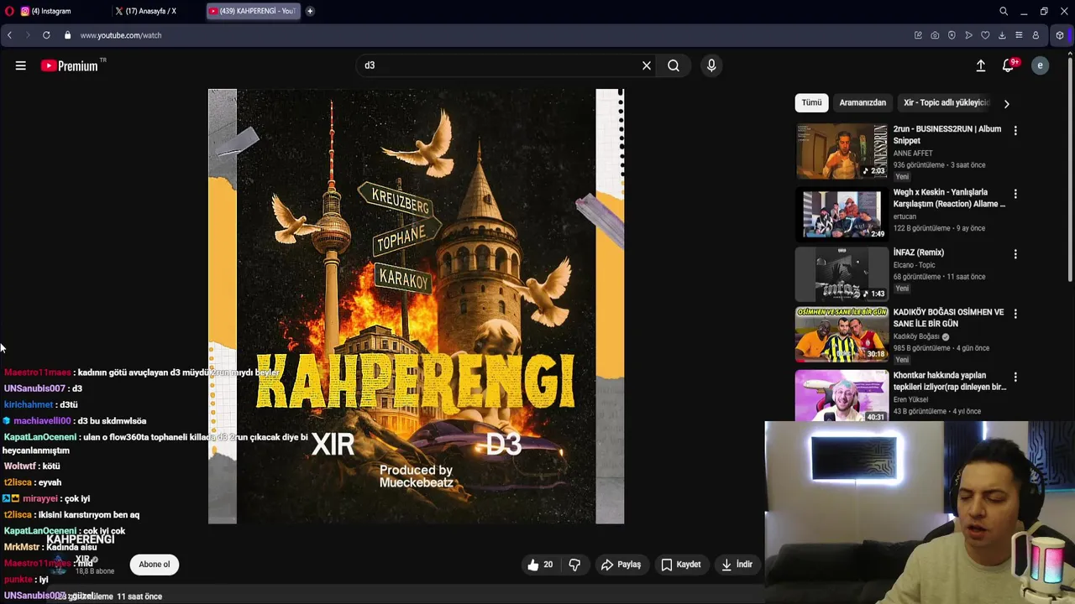Go to YouTube Premium home via logo

click(70, 65)
